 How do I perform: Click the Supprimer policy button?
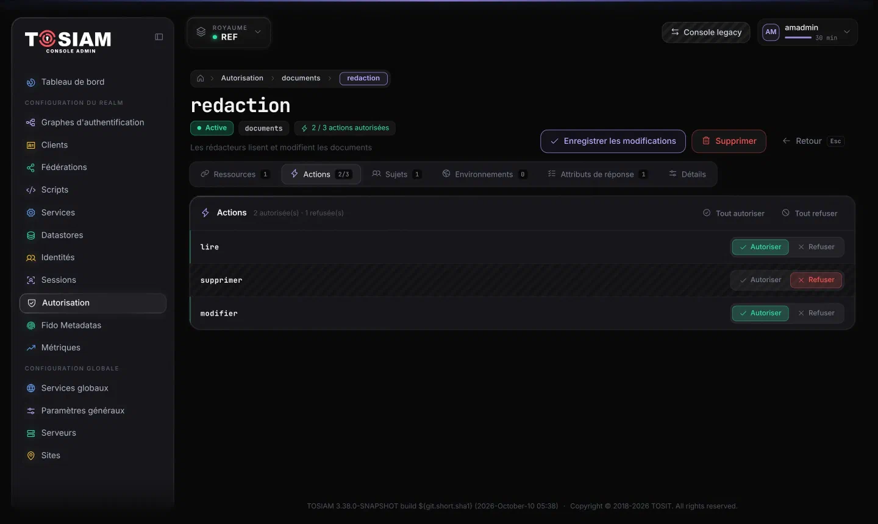click(x=729, y=141)
